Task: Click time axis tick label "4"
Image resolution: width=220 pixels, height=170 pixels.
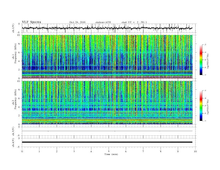Action: point(91,151)
